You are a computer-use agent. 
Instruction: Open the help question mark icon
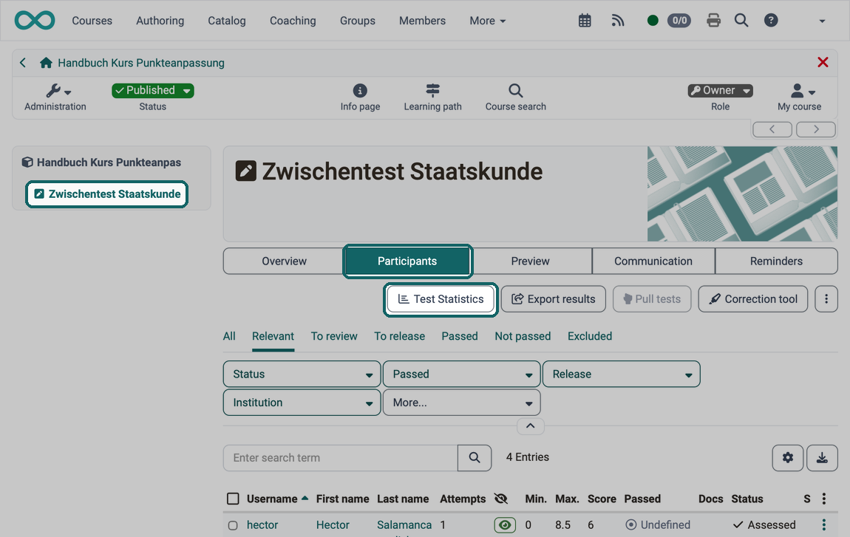771,21
